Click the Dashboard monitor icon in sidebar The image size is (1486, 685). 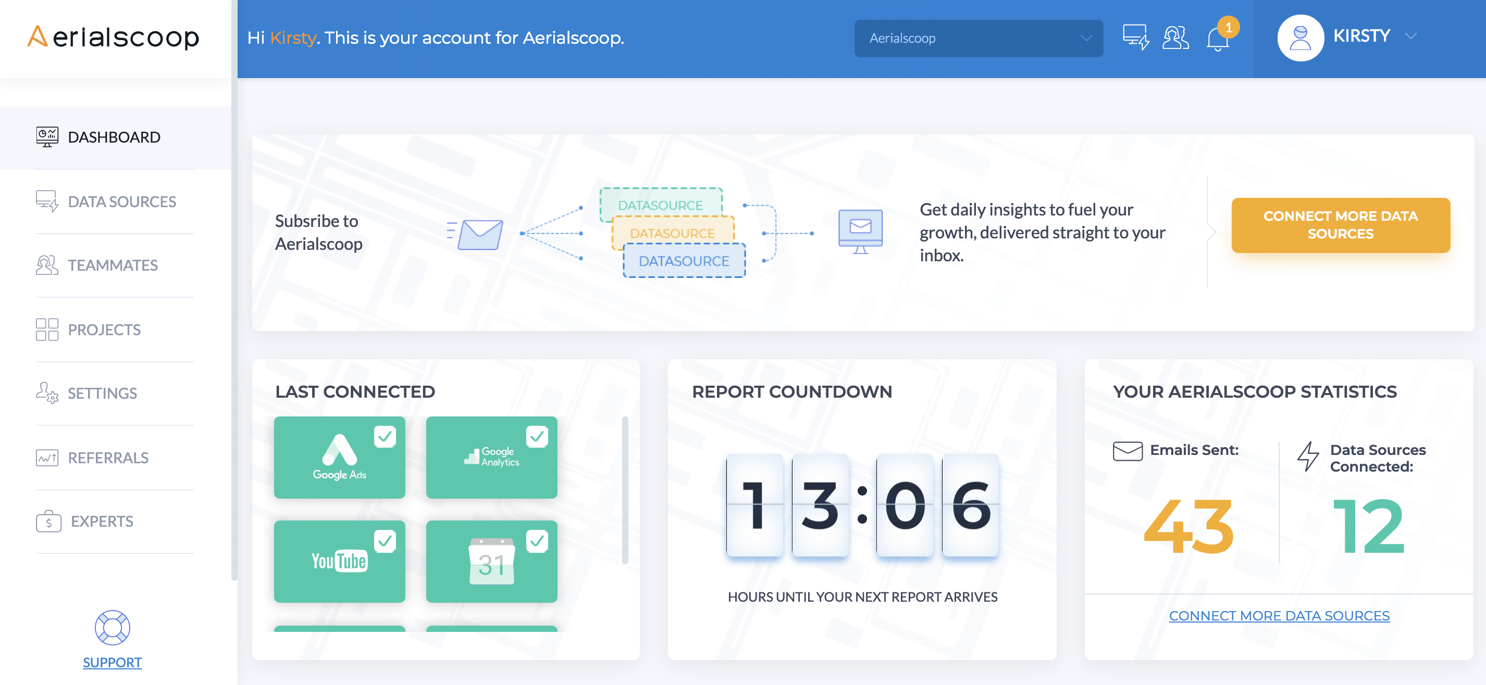pyautogui.click(x=47, y=137)
